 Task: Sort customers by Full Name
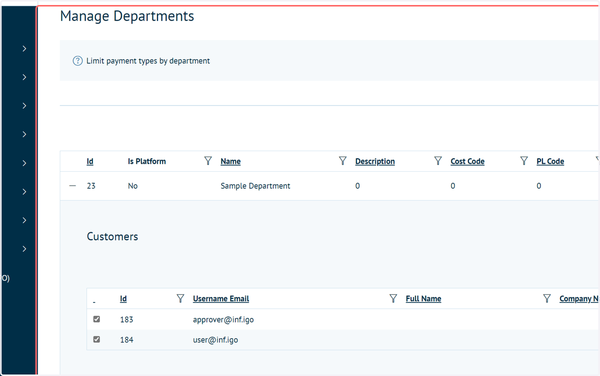(x=423, y=299)
